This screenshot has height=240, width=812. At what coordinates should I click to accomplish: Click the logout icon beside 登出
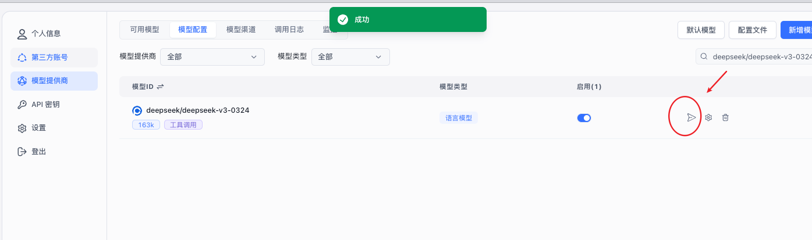[22, 152]
